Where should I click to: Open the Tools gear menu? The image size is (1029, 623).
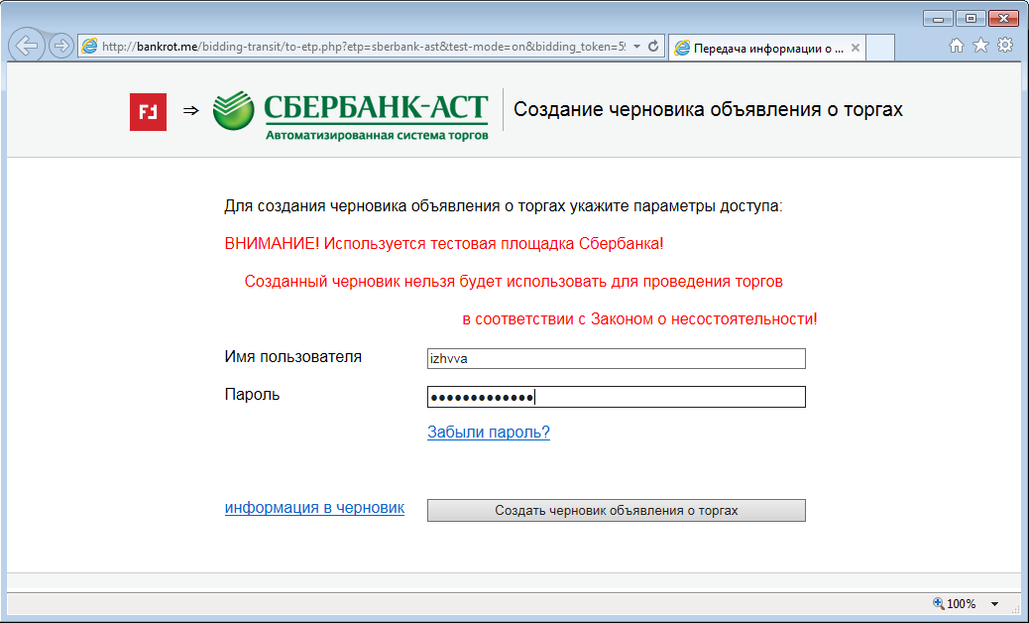(x=1004, y=46)
